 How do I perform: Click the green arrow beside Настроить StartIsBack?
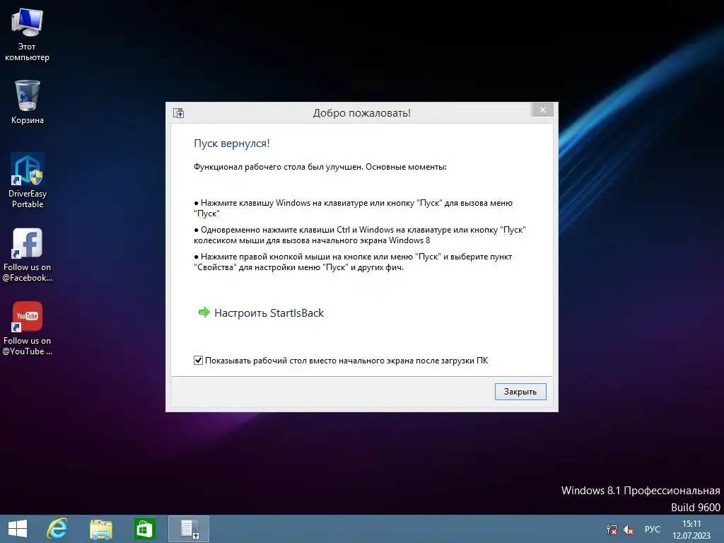[x=204, y=313]
